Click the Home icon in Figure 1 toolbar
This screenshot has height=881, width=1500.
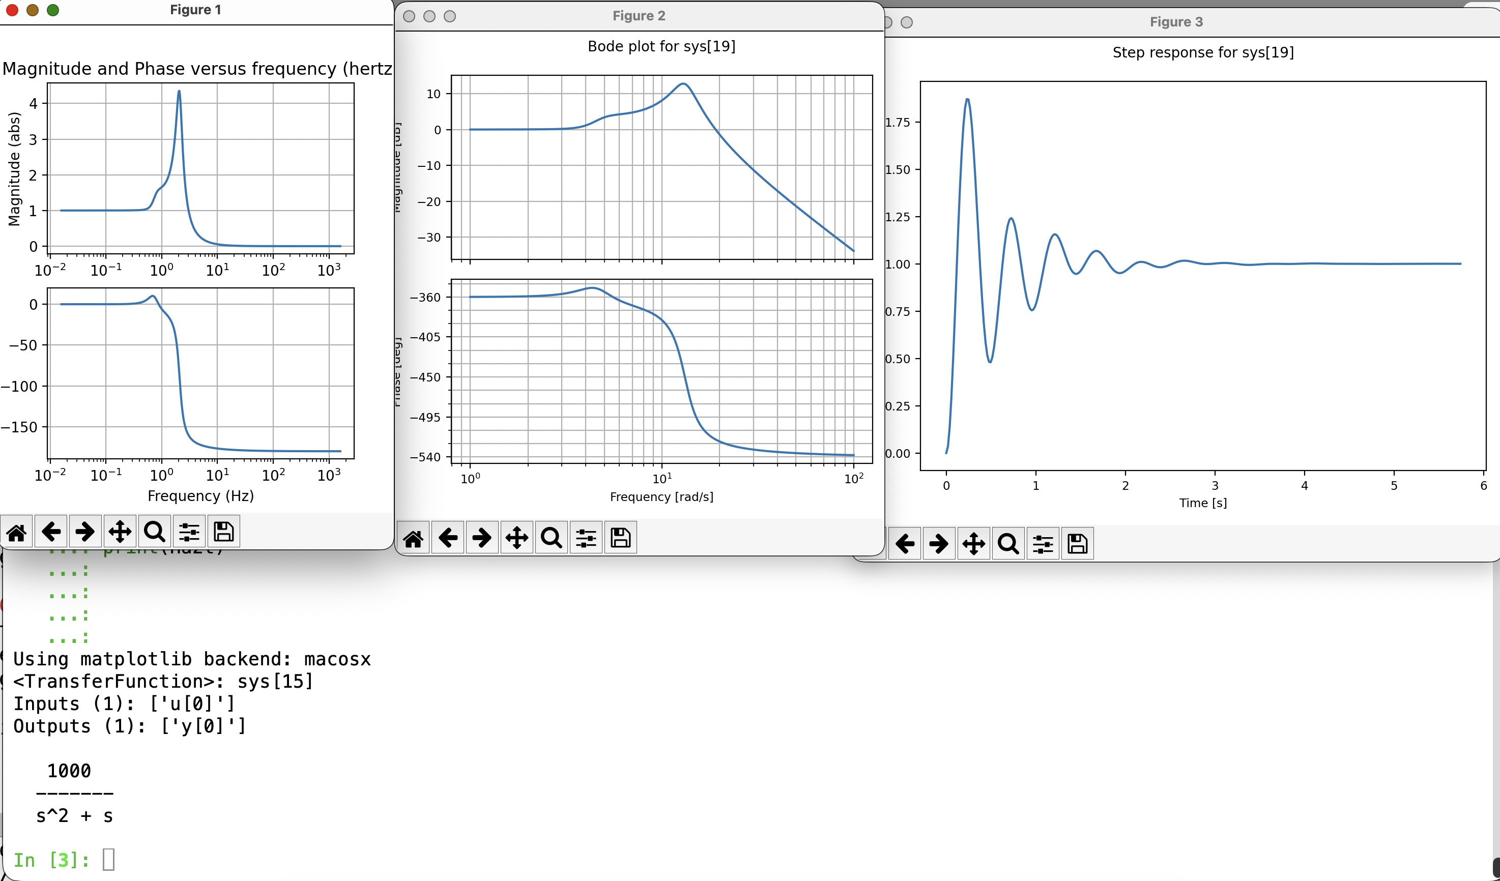click(x=17, y=532)
